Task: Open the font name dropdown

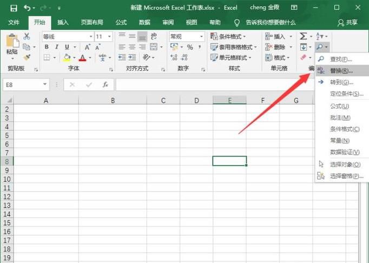Action: tap(90, 36)
